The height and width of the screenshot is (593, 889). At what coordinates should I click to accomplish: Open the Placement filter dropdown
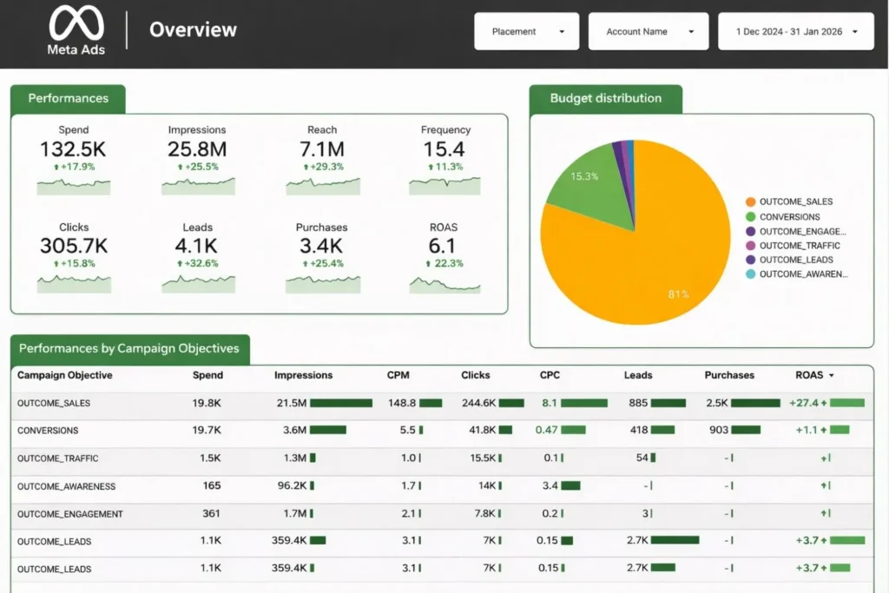point(526,30)
